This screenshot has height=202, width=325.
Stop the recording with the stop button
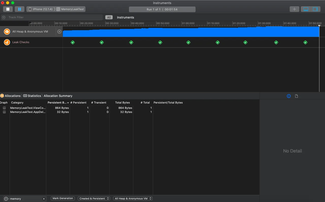(x=8, y=9)
